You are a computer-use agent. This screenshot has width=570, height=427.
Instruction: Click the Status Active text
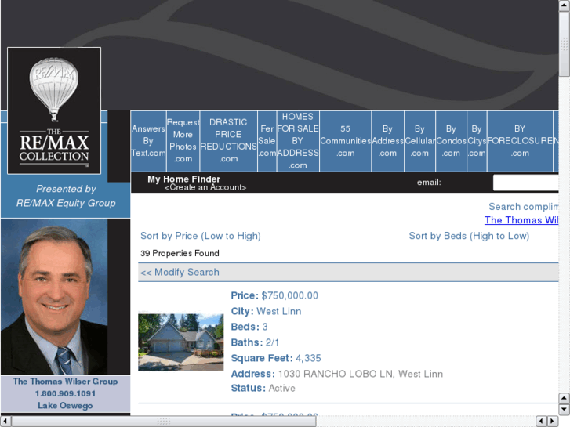tap(263, 388)
